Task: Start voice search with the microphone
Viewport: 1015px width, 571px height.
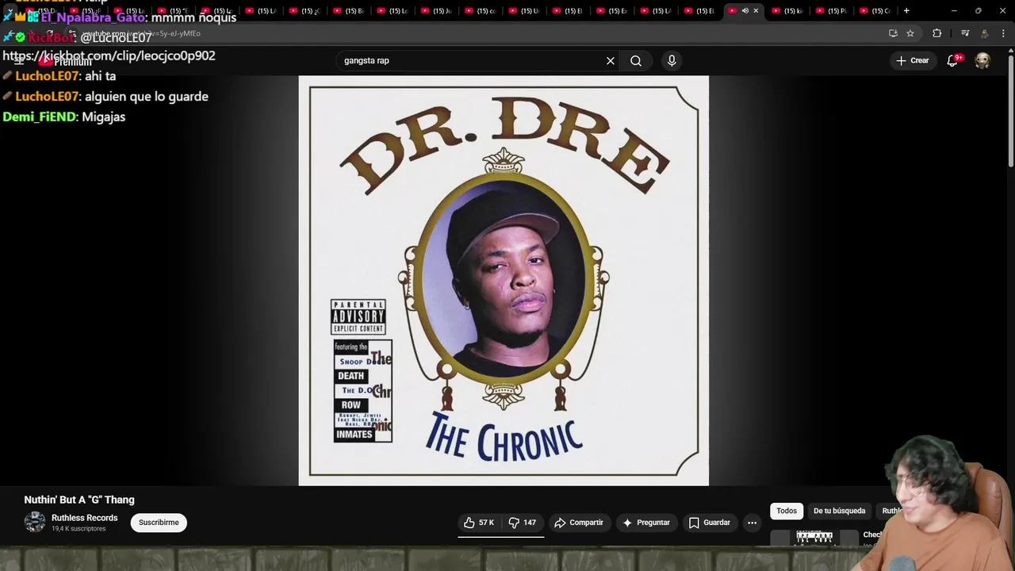Action: (x=672, y=60)
